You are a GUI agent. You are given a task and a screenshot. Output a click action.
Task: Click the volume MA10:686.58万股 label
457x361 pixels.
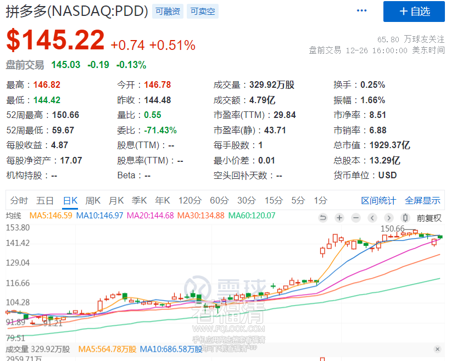tap(171, 349)
